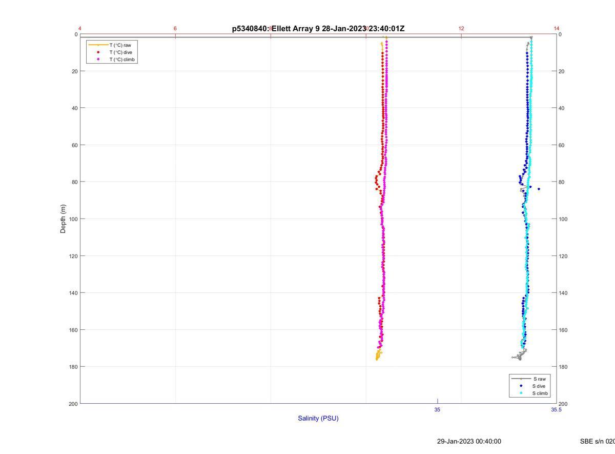Viewport: 615px width, 454px height.
Task: Click the red temperature tick label 14
Action: pos(557,28)
